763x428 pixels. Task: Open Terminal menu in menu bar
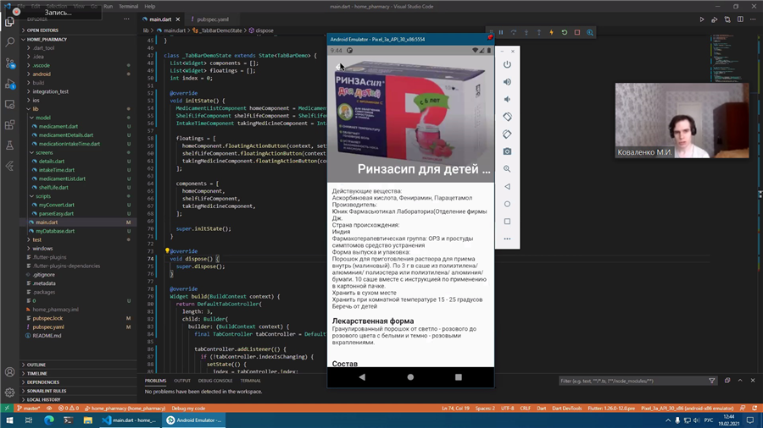click(x=129, y=6)
